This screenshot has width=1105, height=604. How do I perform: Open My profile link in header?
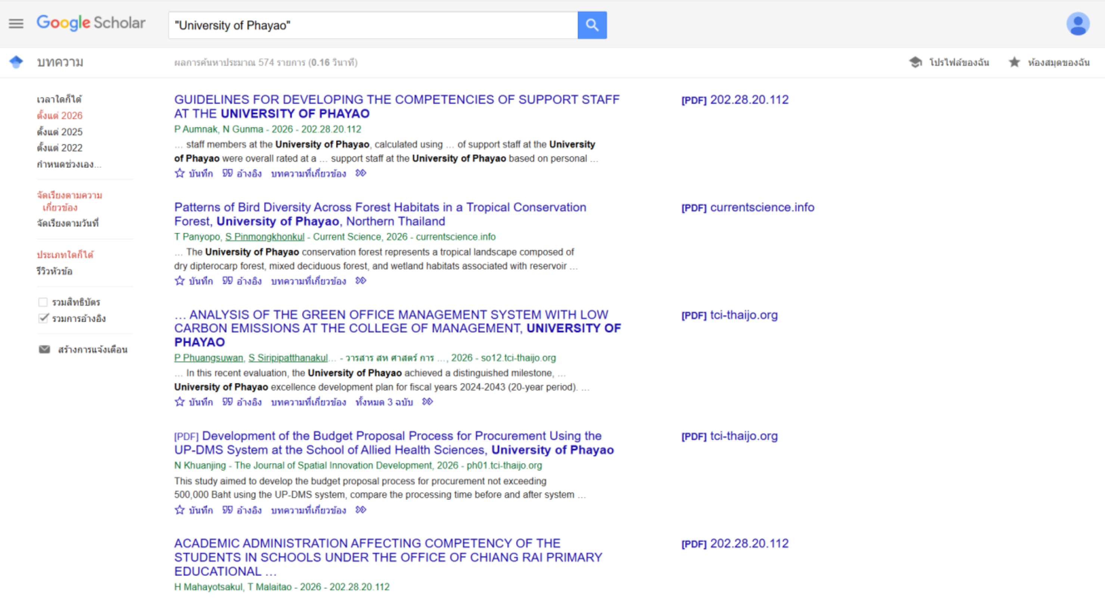959,62
